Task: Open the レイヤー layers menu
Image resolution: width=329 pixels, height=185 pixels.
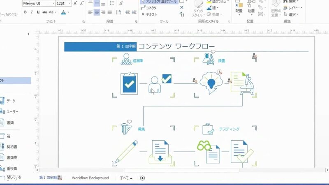Action: tap(293, 8)
